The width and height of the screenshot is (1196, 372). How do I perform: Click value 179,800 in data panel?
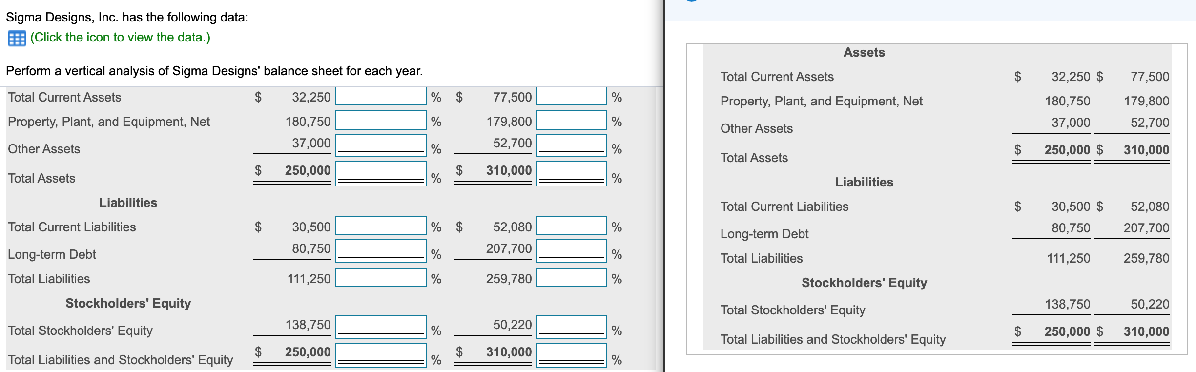[1147, 101]
